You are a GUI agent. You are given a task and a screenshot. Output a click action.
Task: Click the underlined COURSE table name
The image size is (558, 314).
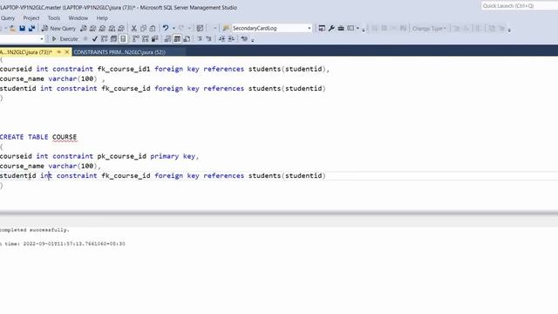tap(65, 137)
